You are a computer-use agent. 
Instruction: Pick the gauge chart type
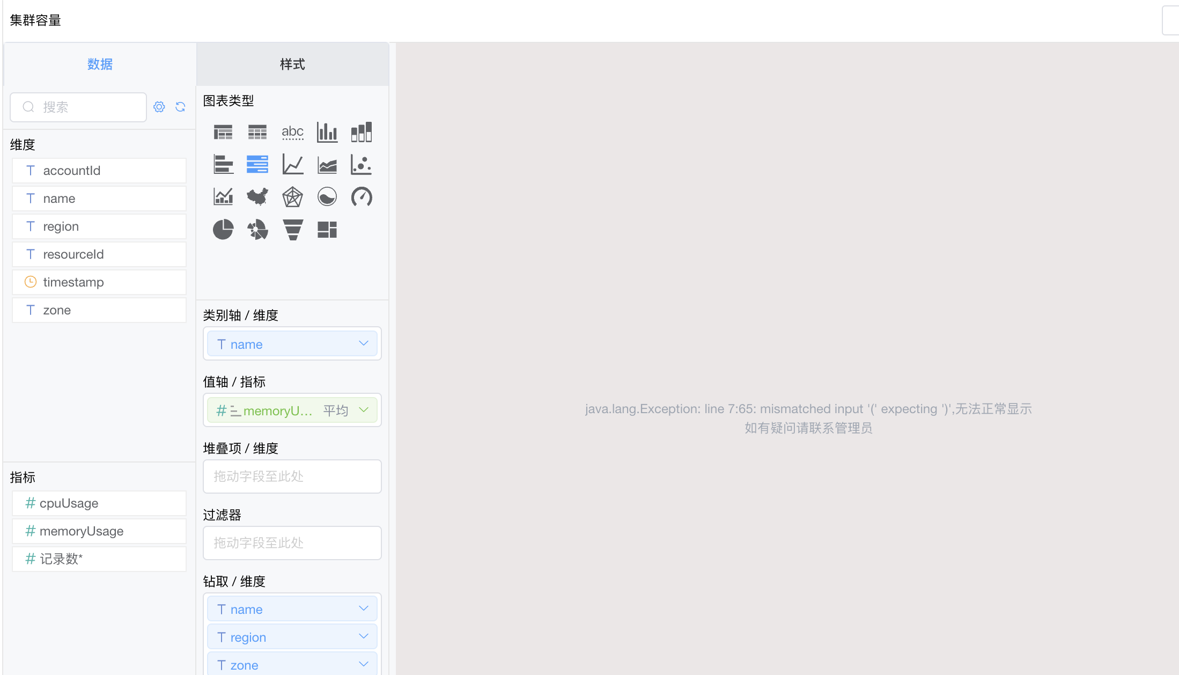coord(362,197)
